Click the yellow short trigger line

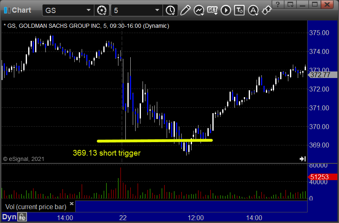(x=155, y=141)
